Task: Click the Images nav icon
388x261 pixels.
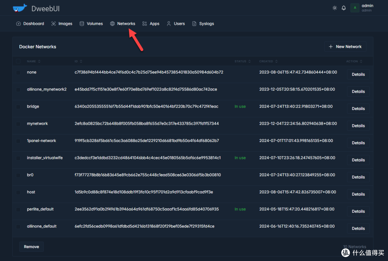Action: click(x=54, y=24)
